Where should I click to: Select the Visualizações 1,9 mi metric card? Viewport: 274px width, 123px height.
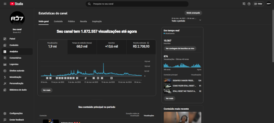52,47
